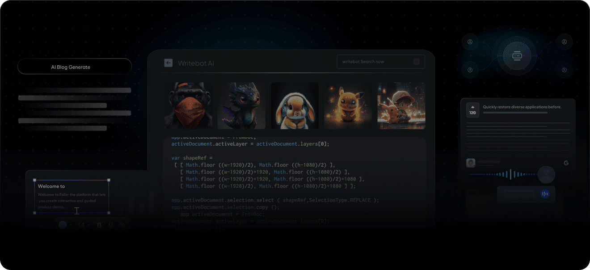Click the user avatar on the review card
The height and width of the screenshot is (270, 590).
(x=470, y=163)
